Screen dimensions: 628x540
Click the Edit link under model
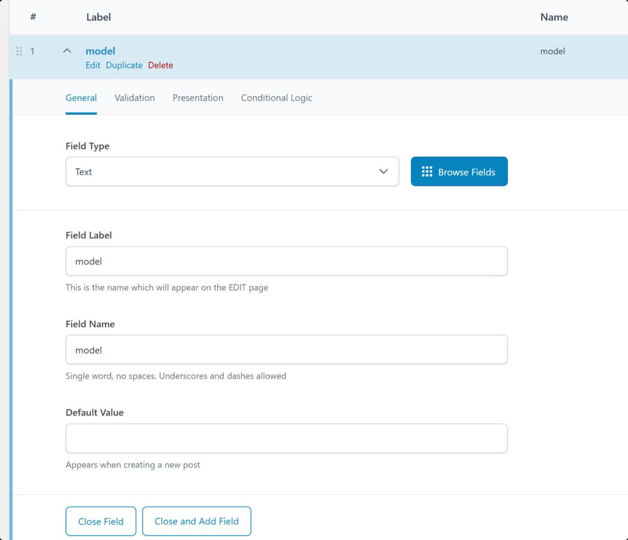tap(93, 65)
